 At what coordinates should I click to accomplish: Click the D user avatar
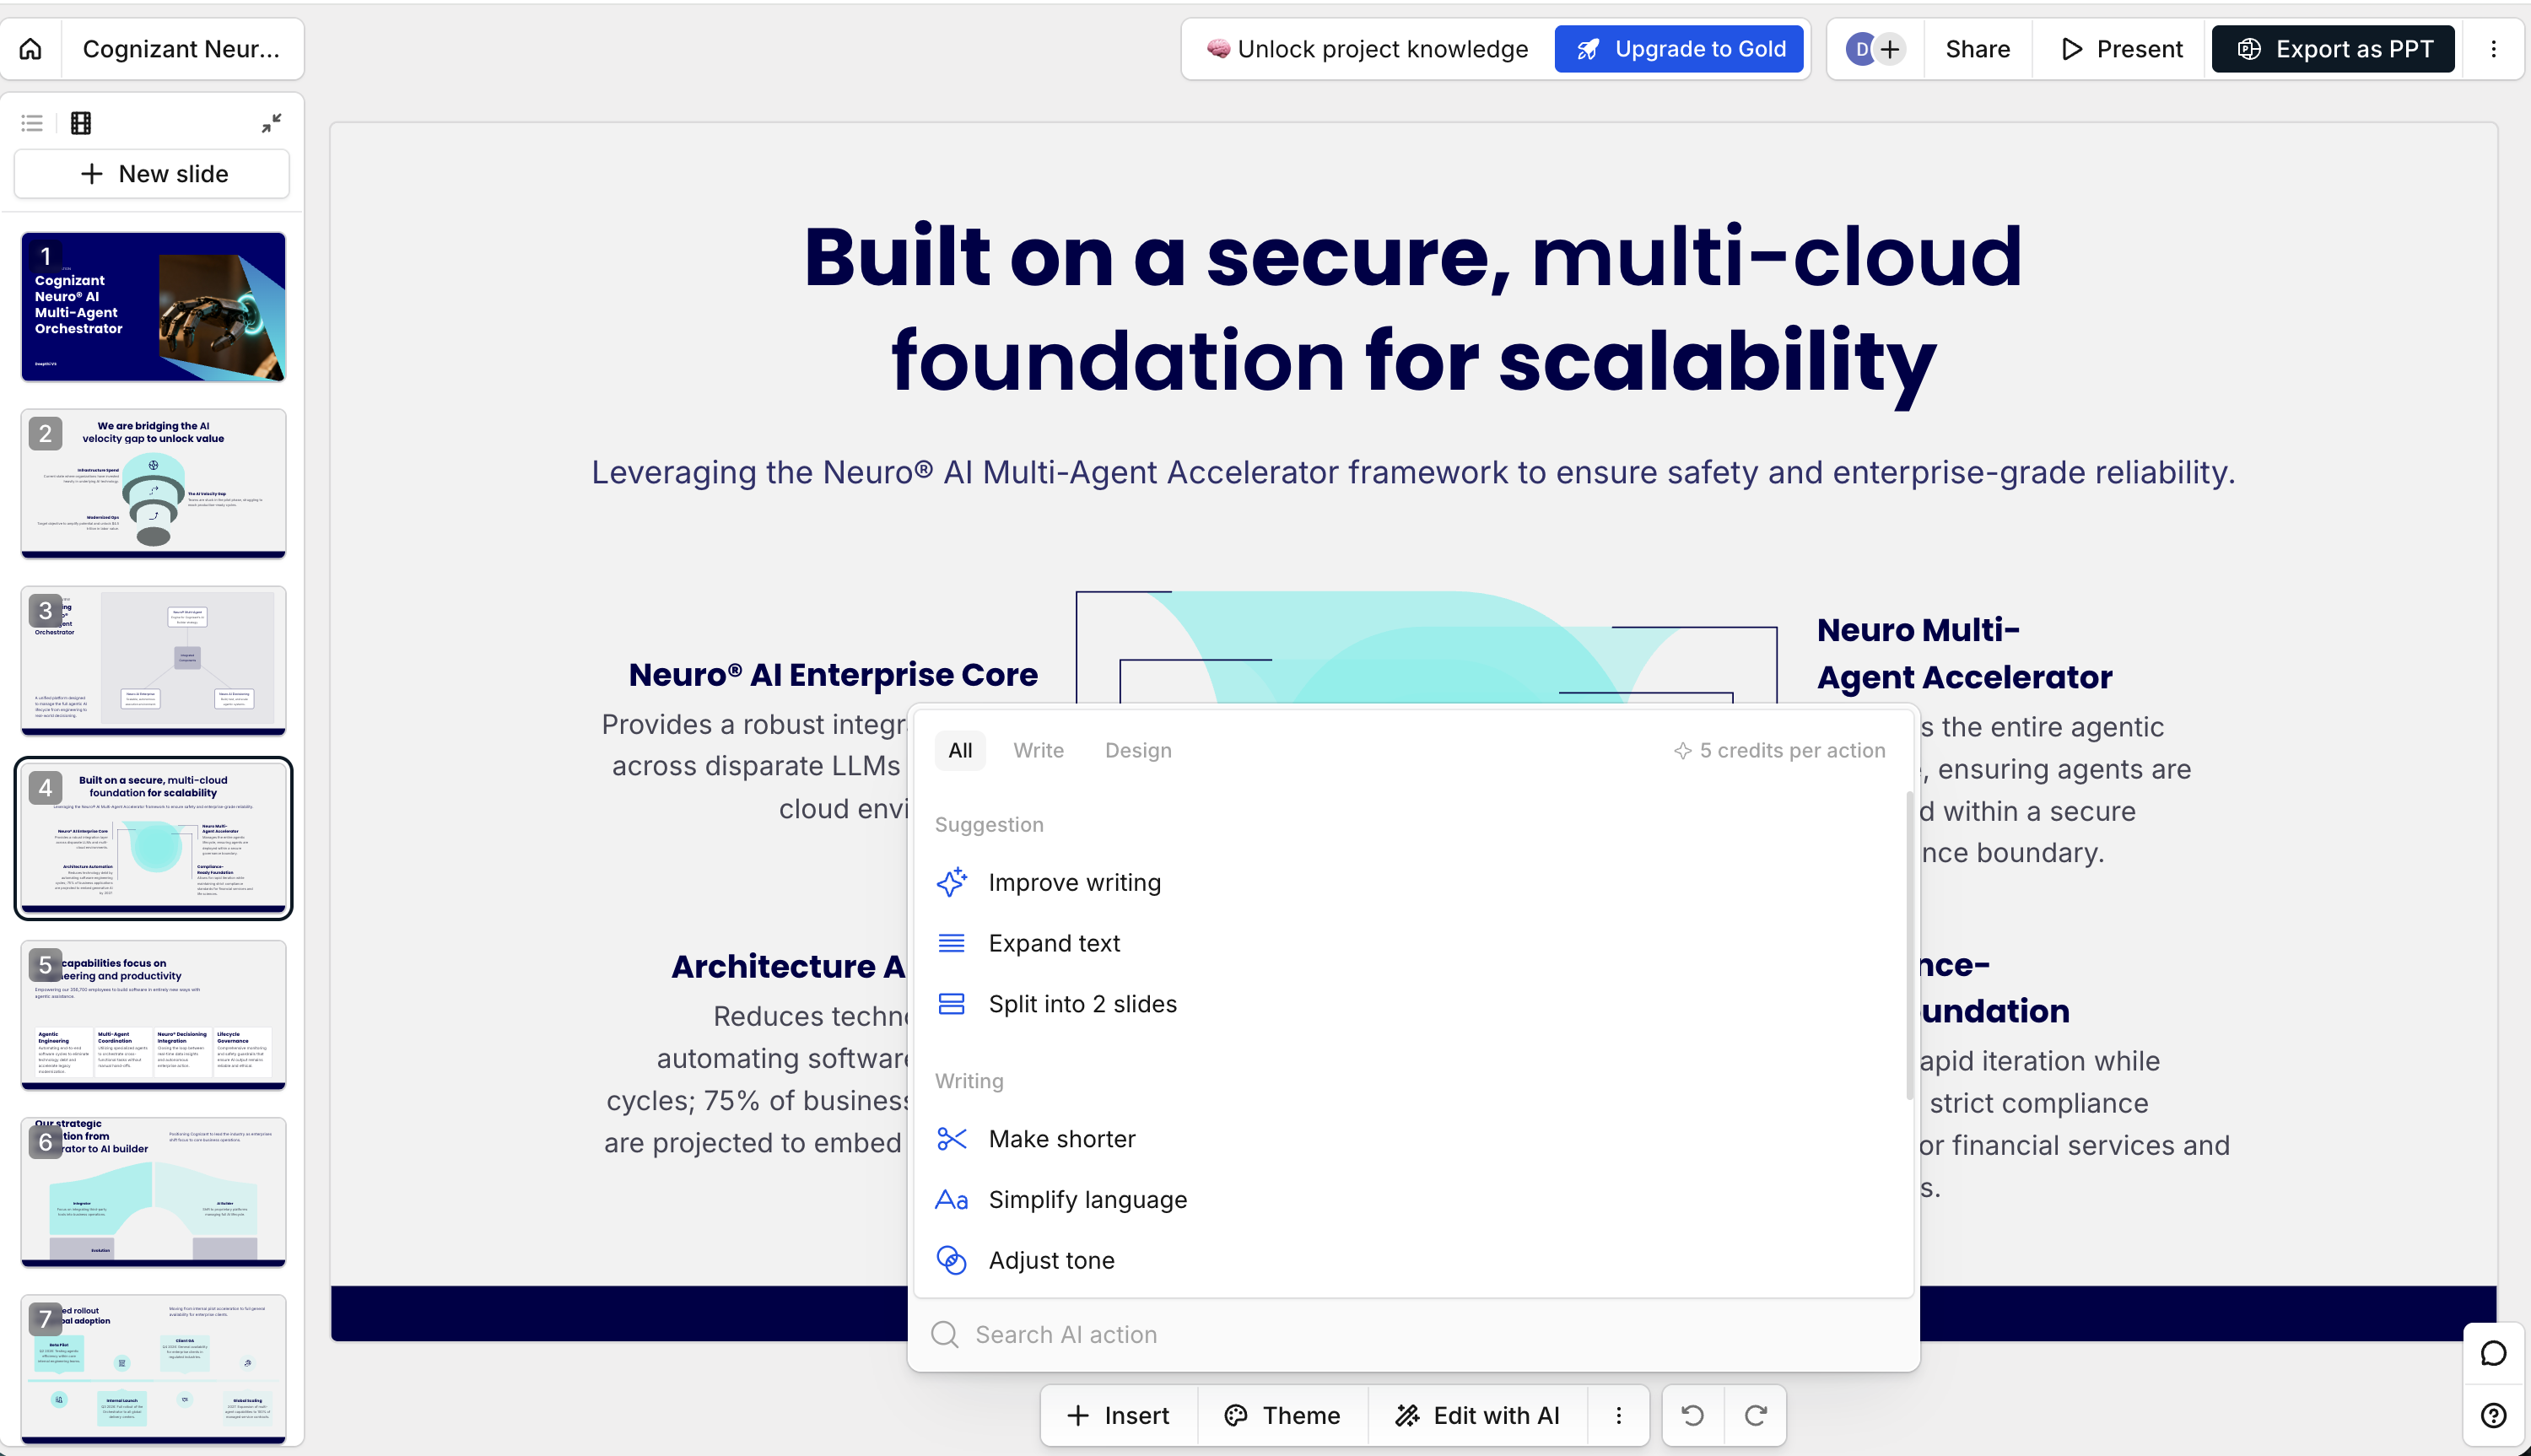[1861, 49]
